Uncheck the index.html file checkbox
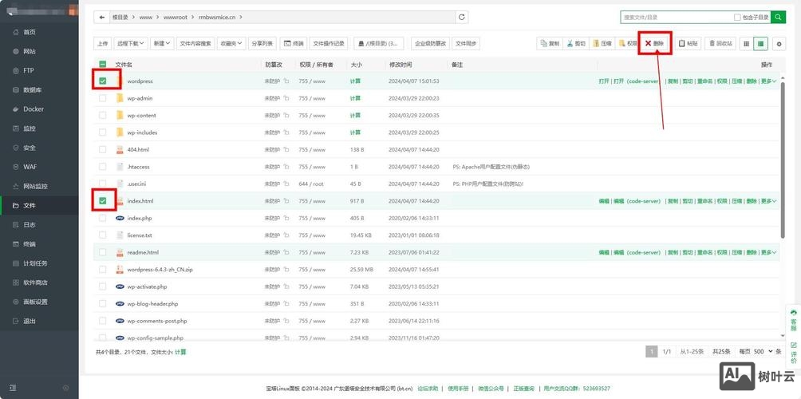Screen dimensions: 801x399 (103, 201)
